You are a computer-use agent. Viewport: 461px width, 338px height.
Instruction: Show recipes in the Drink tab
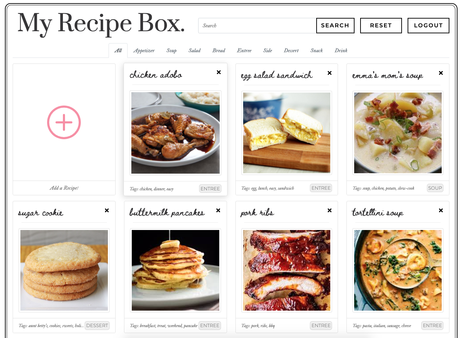tap(341, 50)
